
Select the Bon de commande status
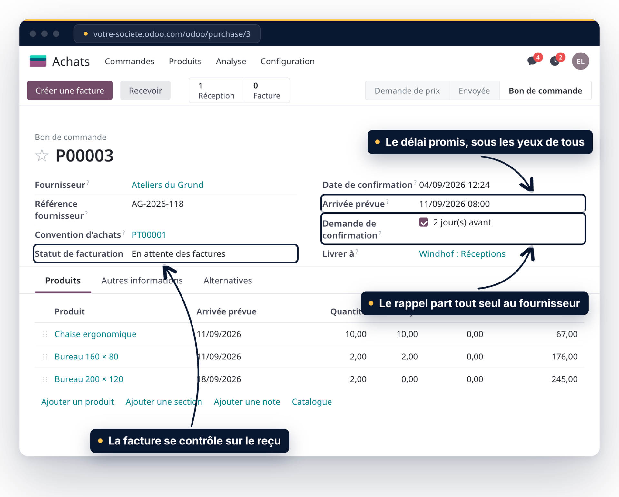tap(545, 91)
